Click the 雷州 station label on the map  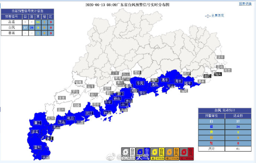point(37,147)
